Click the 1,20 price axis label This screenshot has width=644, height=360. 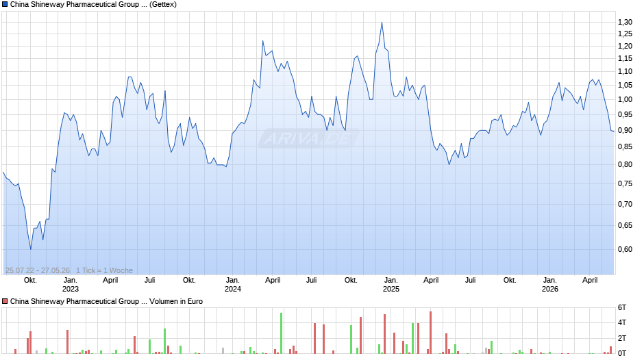[625, 47]
